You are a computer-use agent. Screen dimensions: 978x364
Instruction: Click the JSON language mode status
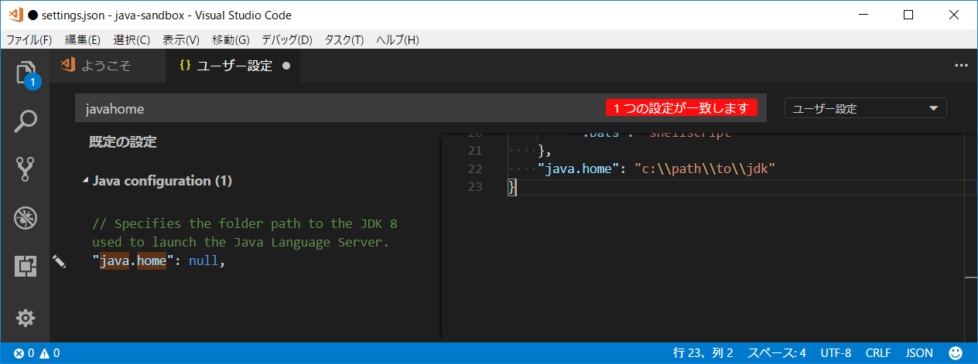click(919, 353)
